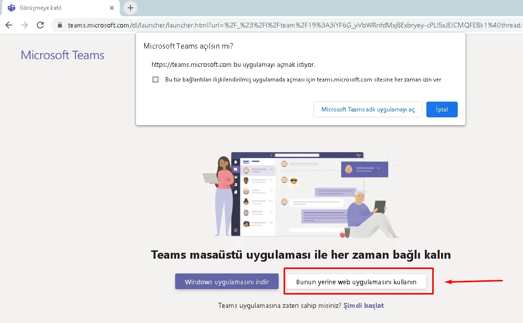Reload the current page
Viewport: 523px width, 323px height.
pos(40,25)
